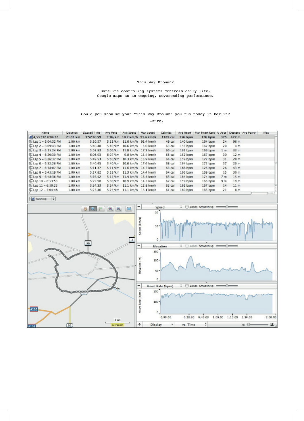Click the small chart size icon
Viewport: 304px width, 421px height.
pyautogui.click(x=244, y=325)
